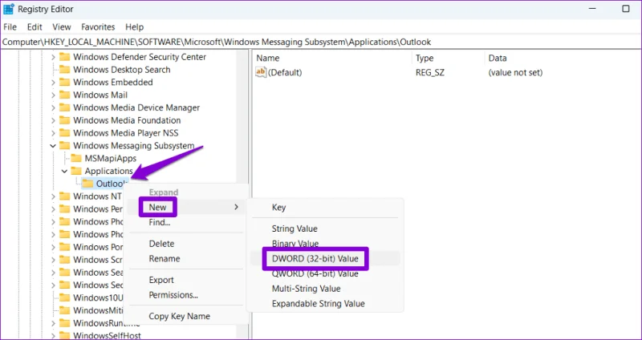Viewport: 642px width, 340px height.
Task: Choose New in the context menu
Action: pos(157,208)
